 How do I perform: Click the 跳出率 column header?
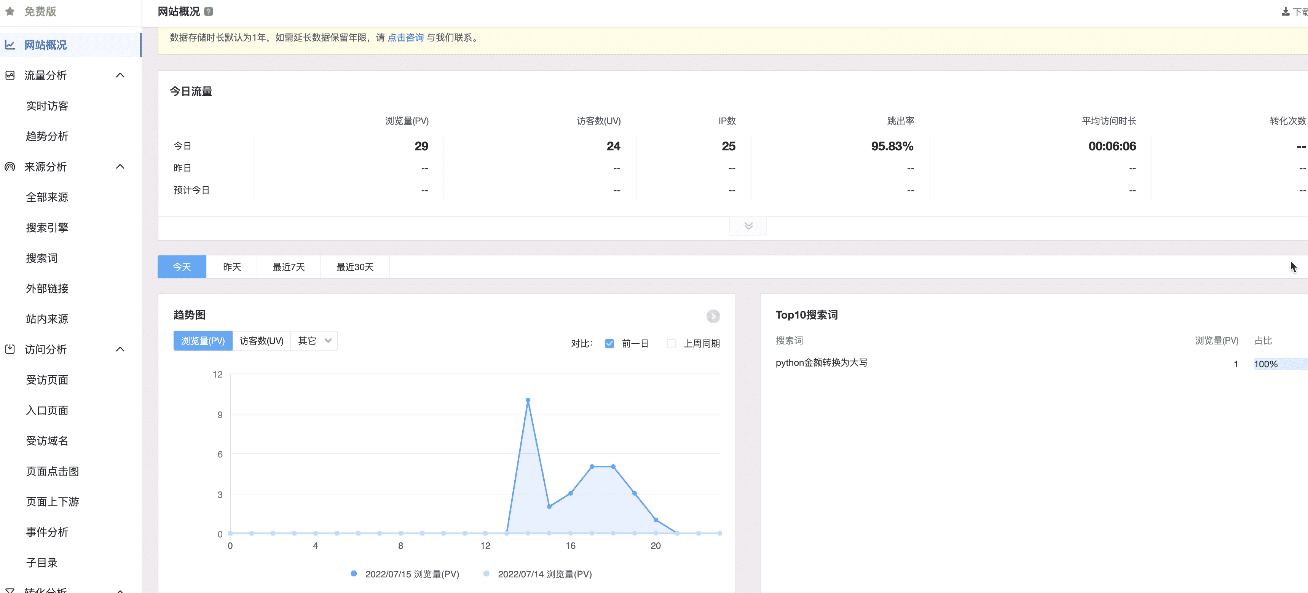900,121
